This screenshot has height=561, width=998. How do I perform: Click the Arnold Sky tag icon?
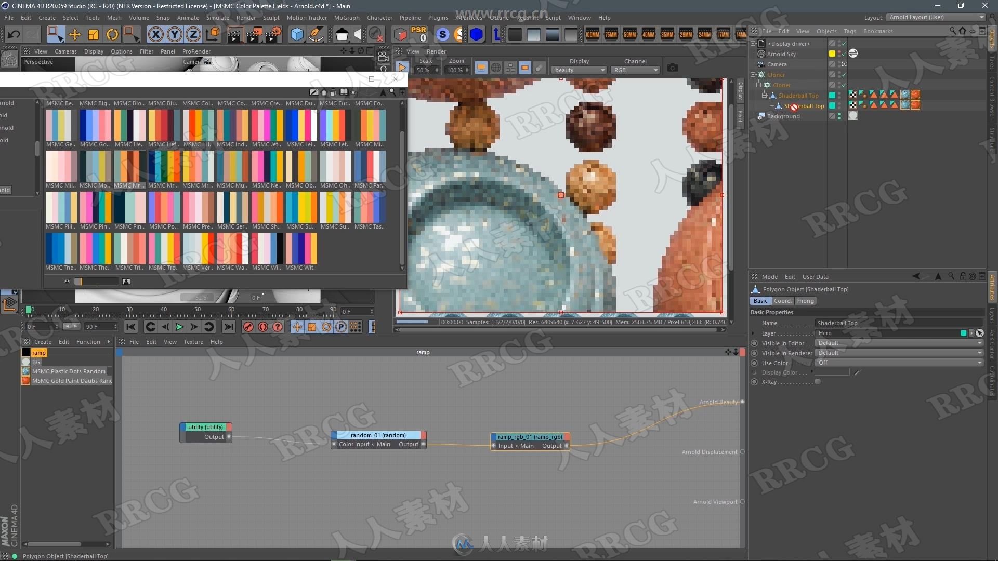click(x=853, y=54)
